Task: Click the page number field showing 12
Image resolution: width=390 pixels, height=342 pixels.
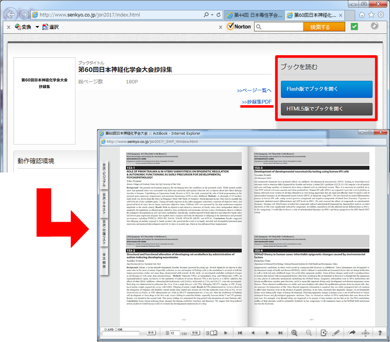Action: tap(175, 333)
